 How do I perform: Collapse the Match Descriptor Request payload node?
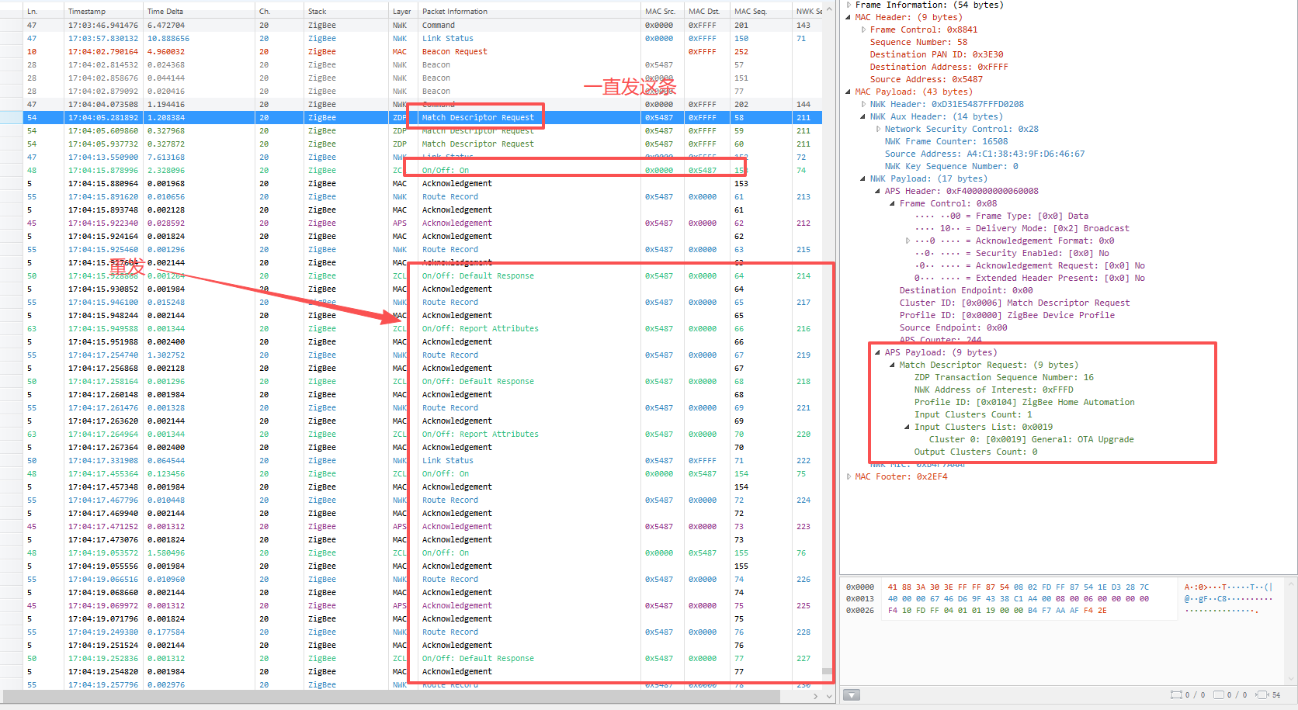pos(890,365)
